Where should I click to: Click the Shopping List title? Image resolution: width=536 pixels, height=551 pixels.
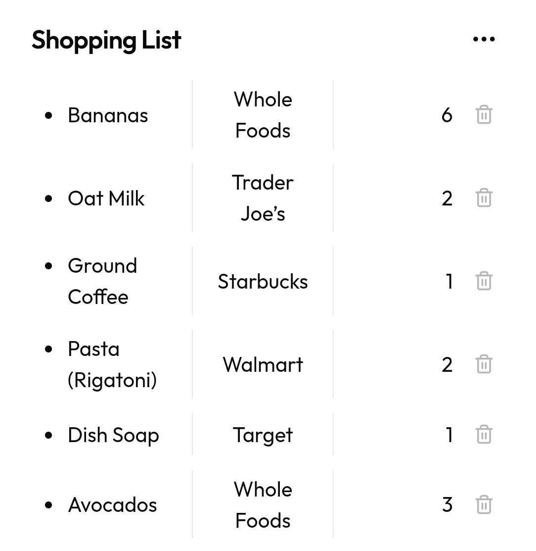(x=106, y=40)
